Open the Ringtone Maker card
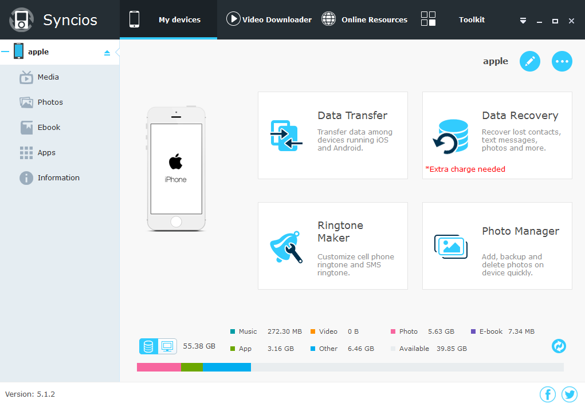Screen dimensions: 585x407 click(x=333, y=246)
